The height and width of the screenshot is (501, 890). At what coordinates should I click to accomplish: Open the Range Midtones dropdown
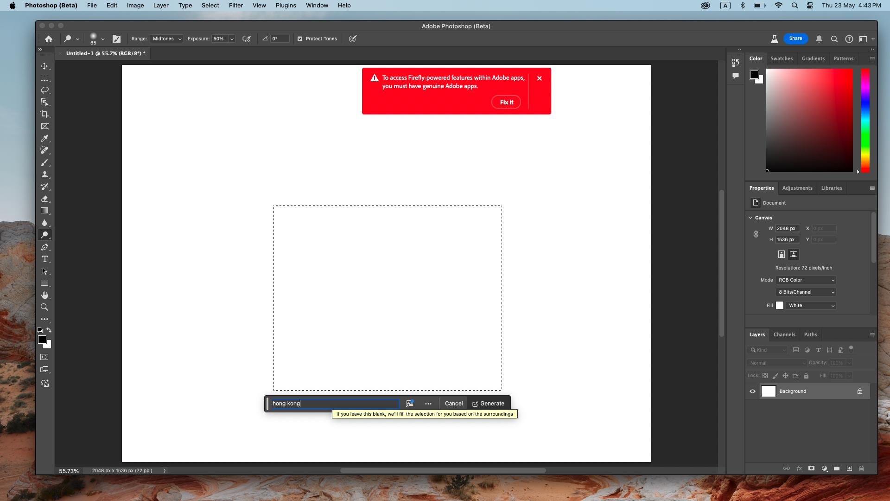pos(167,39)
